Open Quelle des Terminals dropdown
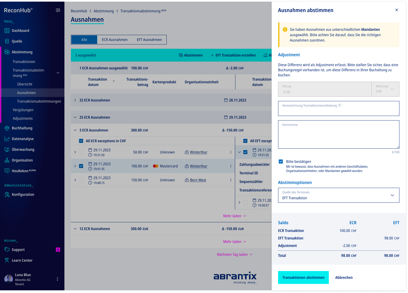This screenshot has width=408, height=293. click(339, 195)
